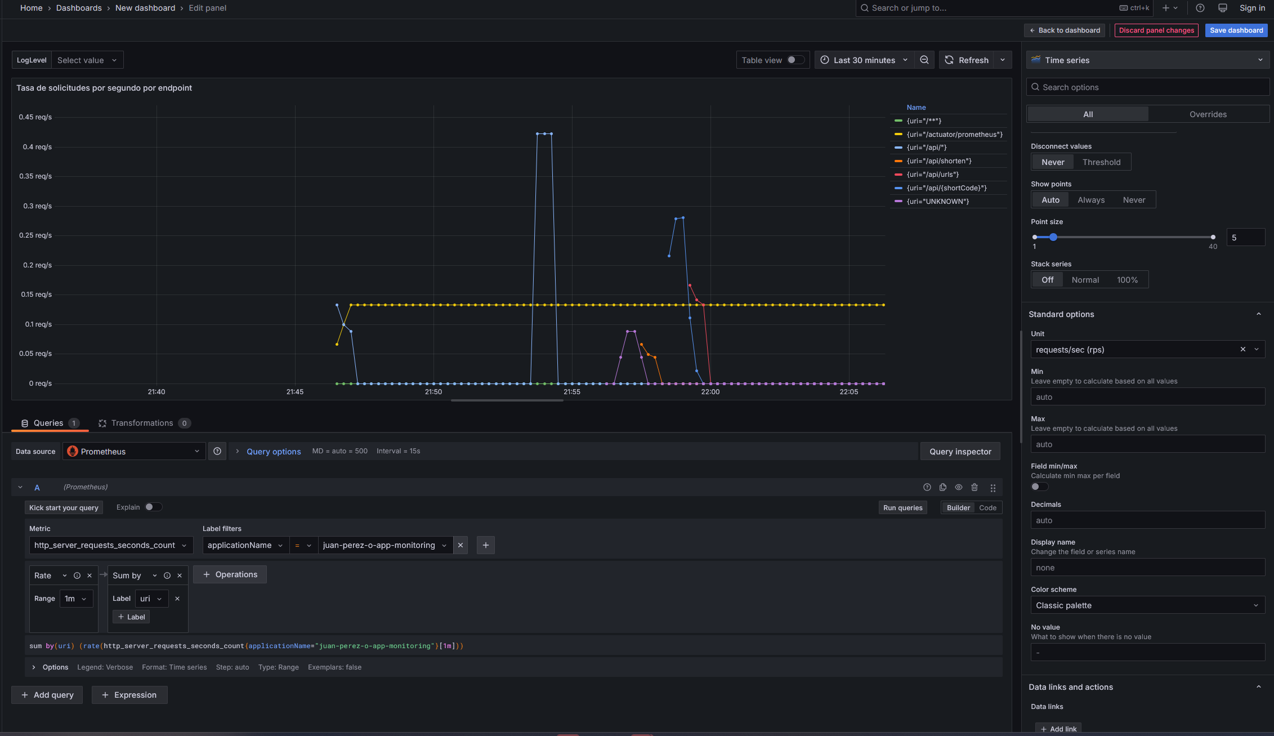1274x736 pixels.
Task: Click Save dashboard button
Action: [x=1236, y=30]
